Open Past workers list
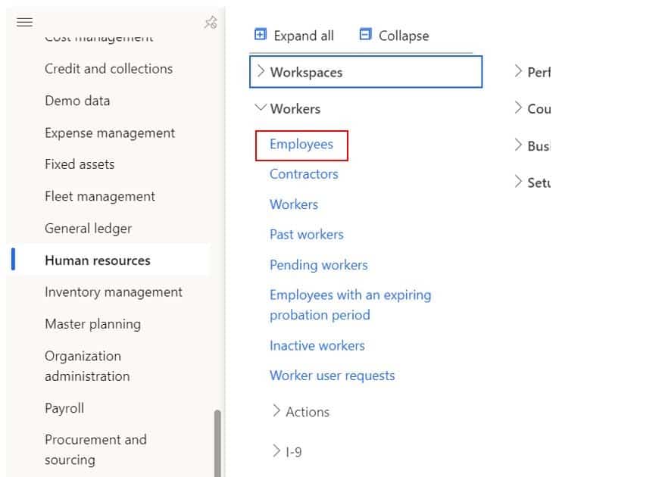Viewport: 662px width, 477px height. [x=307, y=234]
